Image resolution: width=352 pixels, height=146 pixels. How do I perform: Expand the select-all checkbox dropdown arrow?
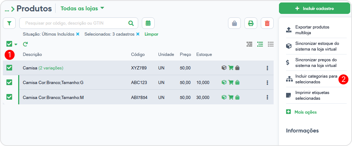pyautogui.click(x=16, y=45)
